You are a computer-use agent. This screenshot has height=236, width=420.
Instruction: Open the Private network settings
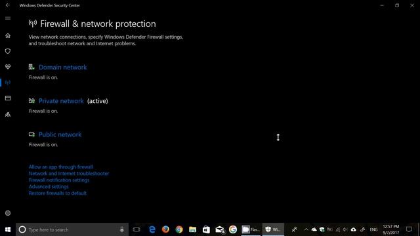click(61, 101)
